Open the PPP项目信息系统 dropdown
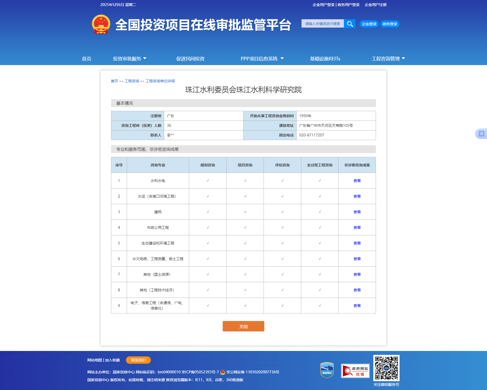The width and height of the screenshot is (487, 390). [261, 59]
